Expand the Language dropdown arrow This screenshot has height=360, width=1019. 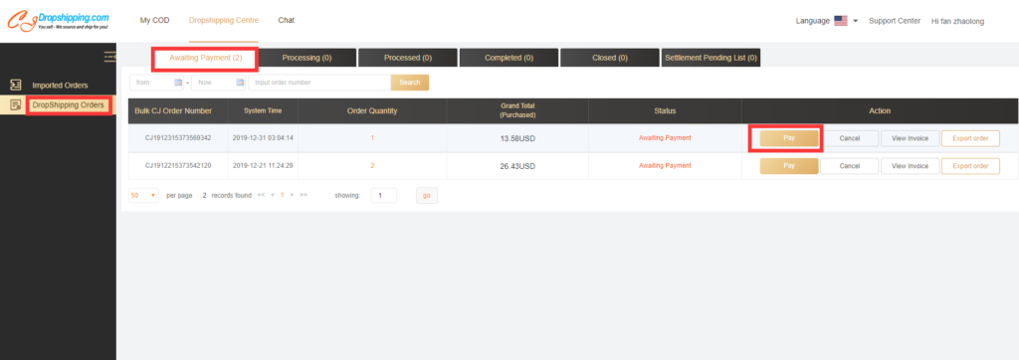(855, 21)
